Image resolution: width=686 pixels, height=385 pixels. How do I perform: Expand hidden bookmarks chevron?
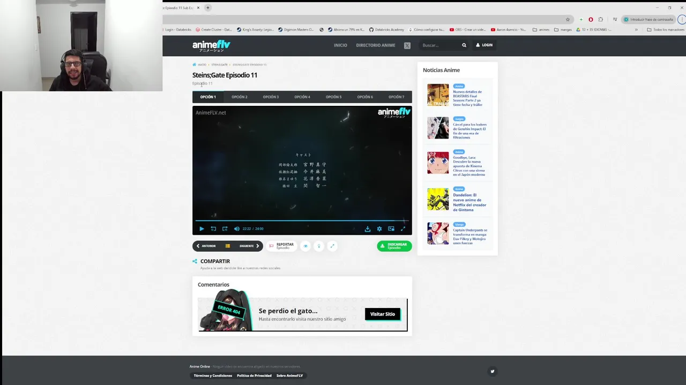[x=636, y=29]
